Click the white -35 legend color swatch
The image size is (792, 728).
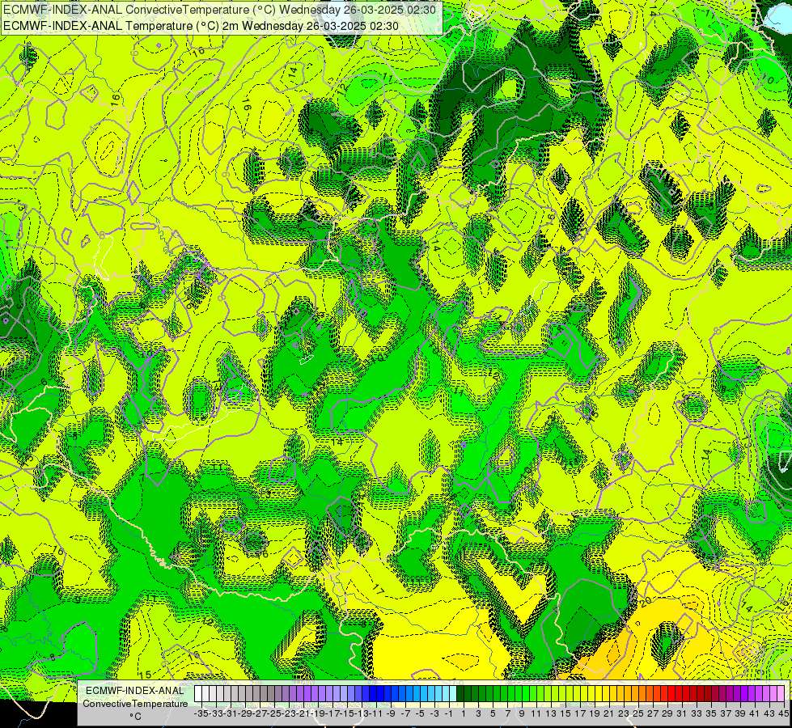pyautogui.click(x=198, y=694)
